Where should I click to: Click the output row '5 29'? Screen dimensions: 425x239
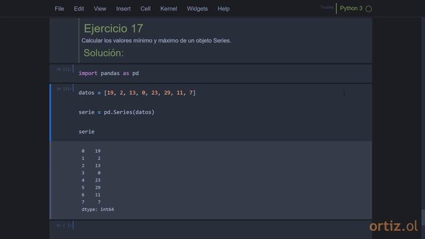91,187
